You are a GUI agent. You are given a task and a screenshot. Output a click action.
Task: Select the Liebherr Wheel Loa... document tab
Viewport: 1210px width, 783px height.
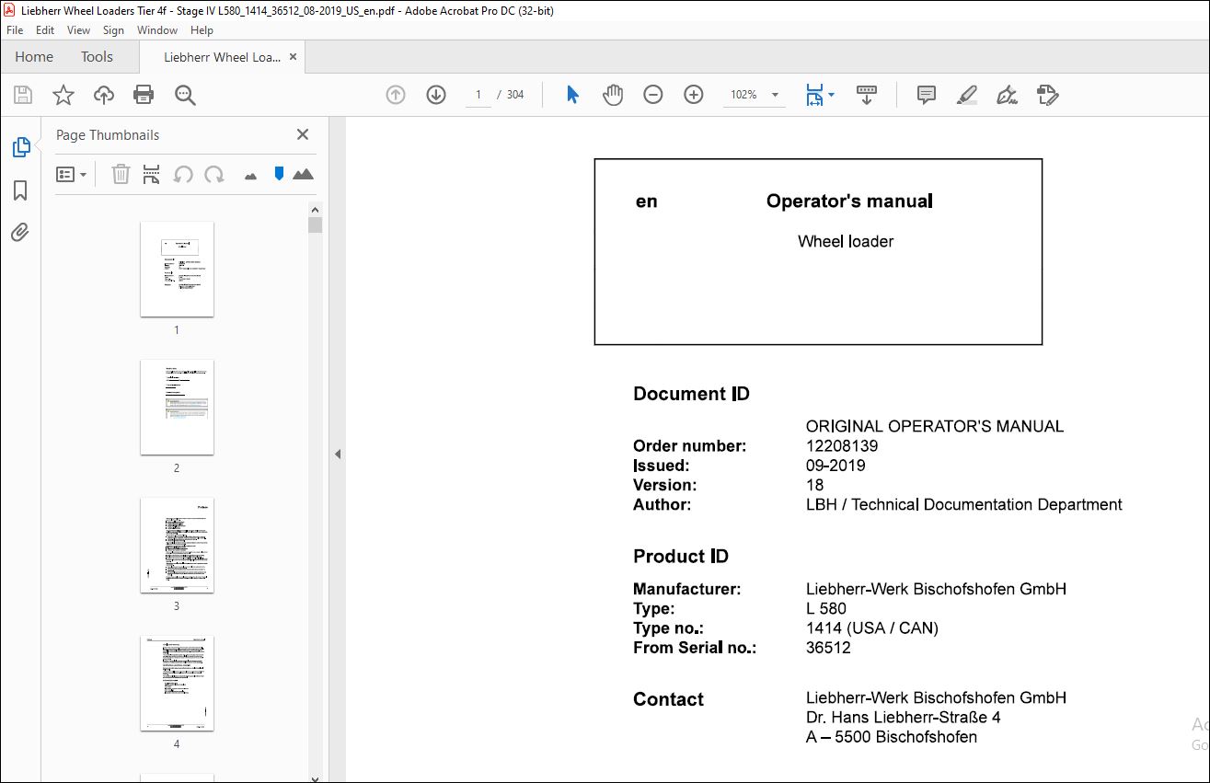click(x=222, y=57)
